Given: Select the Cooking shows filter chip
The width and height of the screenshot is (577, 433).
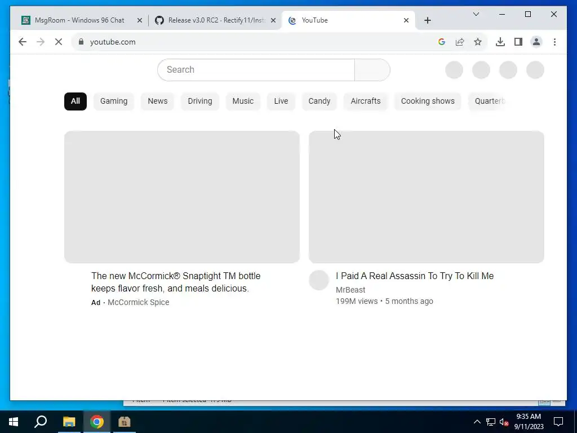Looking at the screenshot, I should [x=428, y=101].
